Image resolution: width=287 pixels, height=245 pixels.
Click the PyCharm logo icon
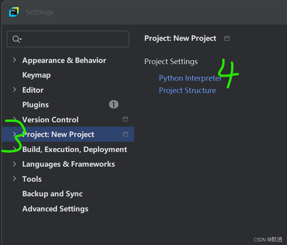point(14,12)
